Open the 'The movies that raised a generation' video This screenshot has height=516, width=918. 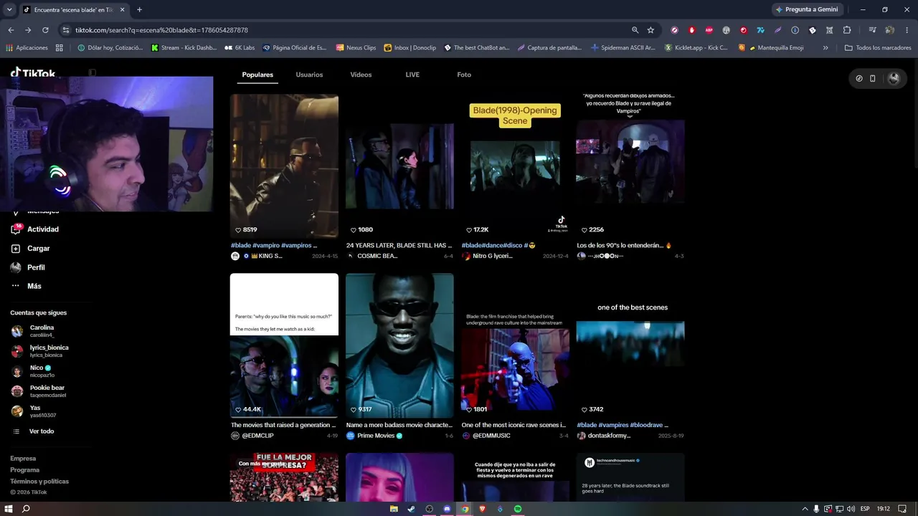(284, 345)
